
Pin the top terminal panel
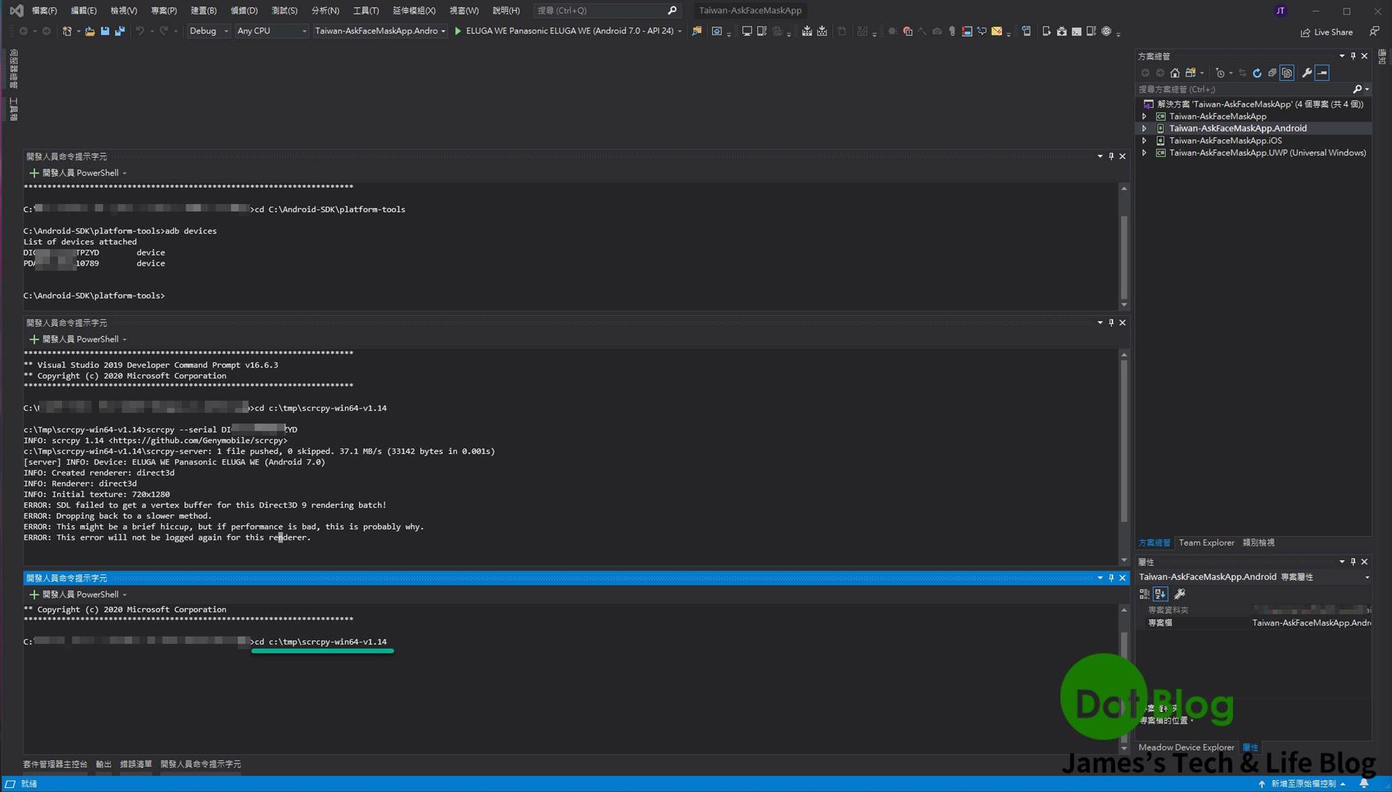pyautogui.click(x=1111, y=156)
